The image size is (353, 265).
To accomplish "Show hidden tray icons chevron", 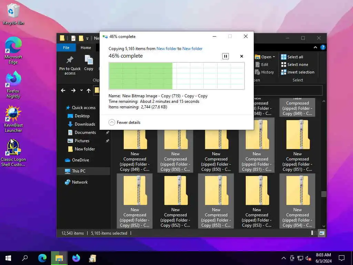I will [x=284, y=258].
